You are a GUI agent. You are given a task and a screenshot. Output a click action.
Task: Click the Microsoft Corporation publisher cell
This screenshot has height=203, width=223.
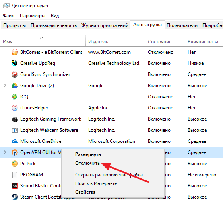112,141
